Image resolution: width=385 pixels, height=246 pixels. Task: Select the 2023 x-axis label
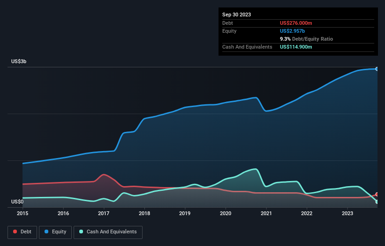pos(347,213)
